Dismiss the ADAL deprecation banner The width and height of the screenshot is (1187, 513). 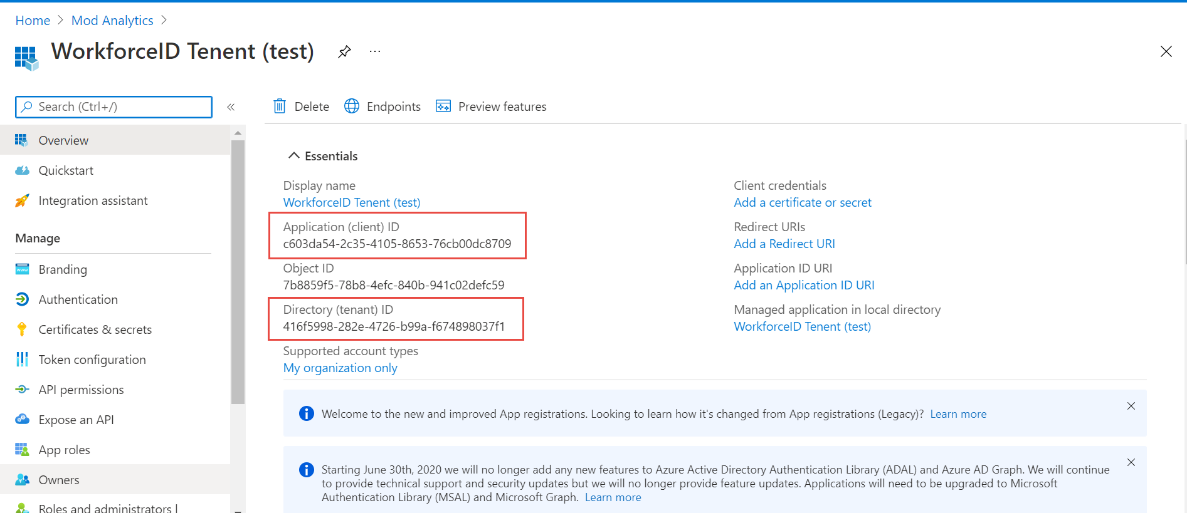tap(1131, 462)
